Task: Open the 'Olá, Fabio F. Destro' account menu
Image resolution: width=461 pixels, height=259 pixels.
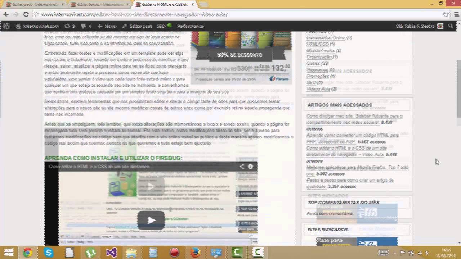Action: (x=419, y=26)
